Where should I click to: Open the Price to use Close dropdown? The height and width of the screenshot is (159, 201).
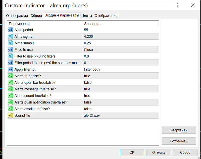(x=88, y=49)
